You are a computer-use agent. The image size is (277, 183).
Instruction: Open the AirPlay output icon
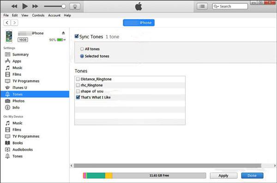(x=75, y=6)
